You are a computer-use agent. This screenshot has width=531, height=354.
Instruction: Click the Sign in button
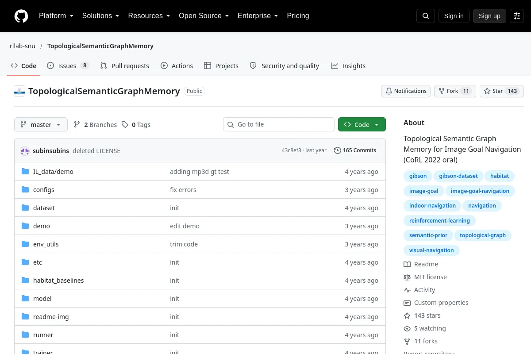pyautogui.click(x=454, y=16)
